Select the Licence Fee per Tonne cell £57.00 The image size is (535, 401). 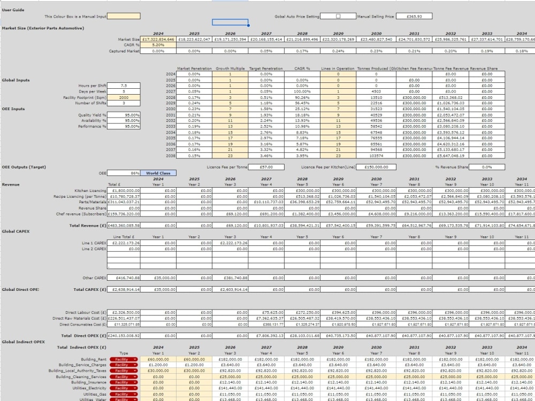click(x=266, y=167)
